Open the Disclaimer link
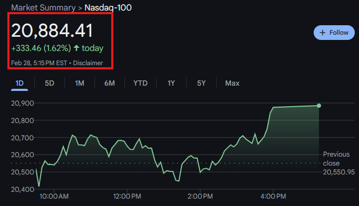Image resolution: width=359 pixels, height=206 pixels. click(88, 63)
